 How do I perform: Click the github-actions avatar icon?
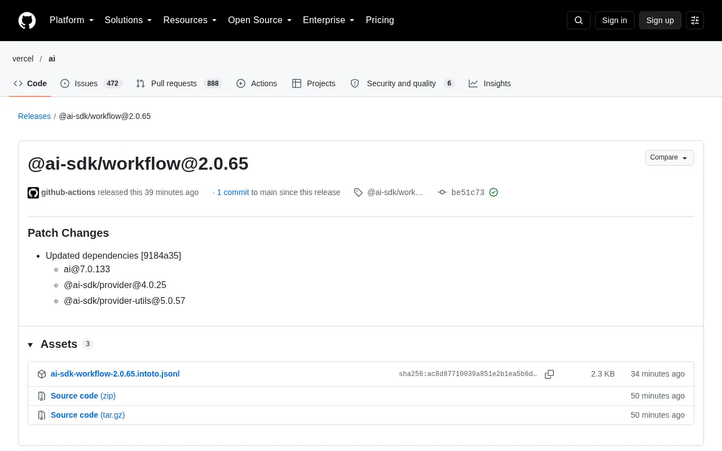[x=33, y=193]
